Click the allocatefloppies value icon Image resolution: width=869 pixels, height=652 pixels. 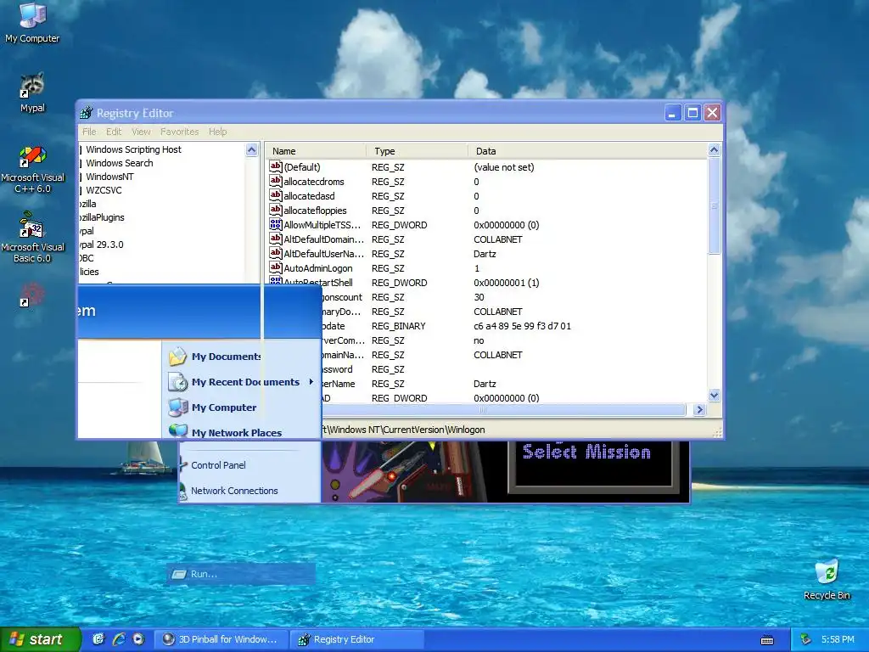click(x=276, y=210)
